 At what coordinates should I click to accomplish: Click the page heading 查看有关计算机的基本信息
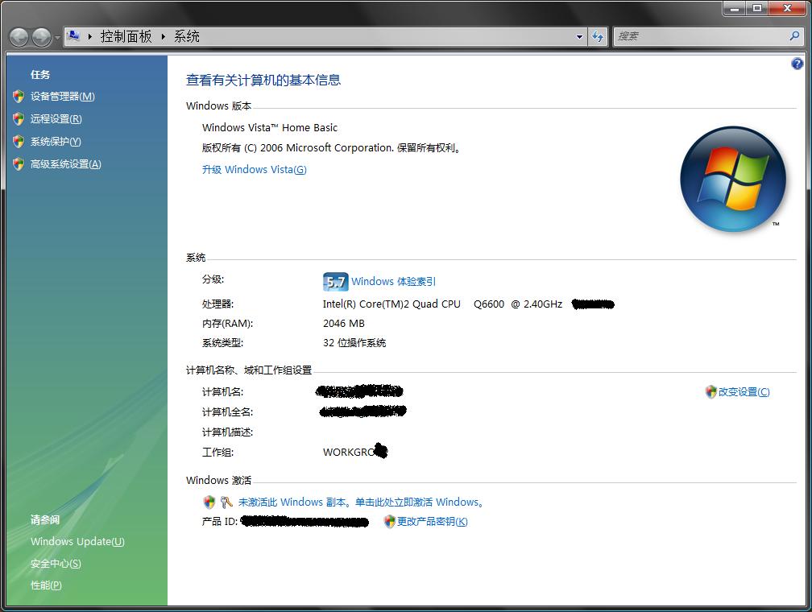pyautogui.click(x=263, y=81)
